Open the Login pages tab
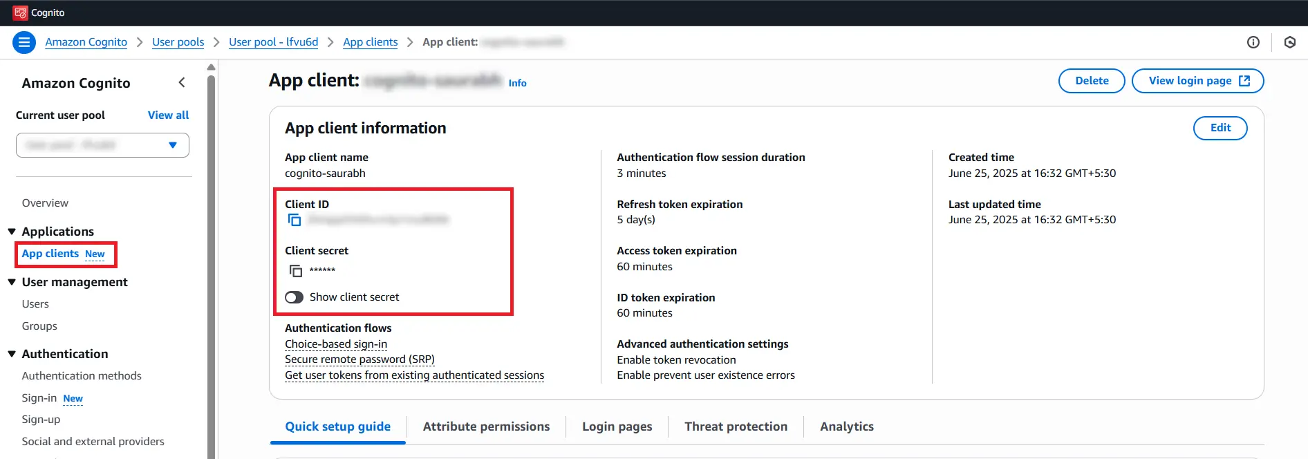Screen dimensions: 1308x459 click(x=617, y=427)
